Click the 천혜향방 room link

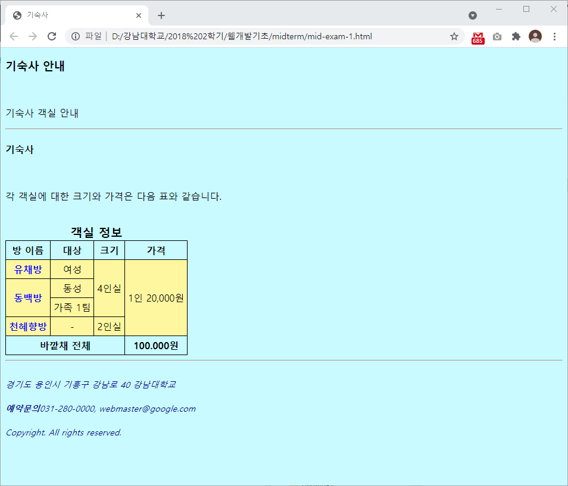click(27, 326)
